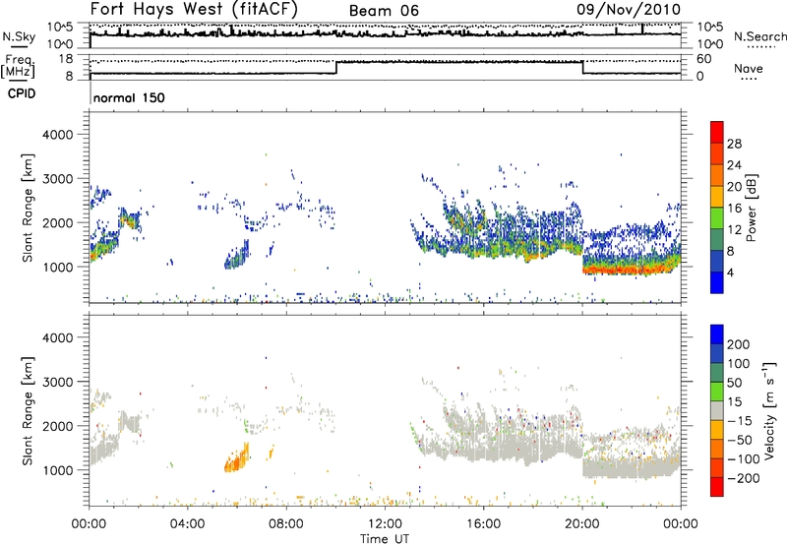Viewport: 787px width, 545px height.
Task: Click the "CPID" row label
Action: pos(22,93)
